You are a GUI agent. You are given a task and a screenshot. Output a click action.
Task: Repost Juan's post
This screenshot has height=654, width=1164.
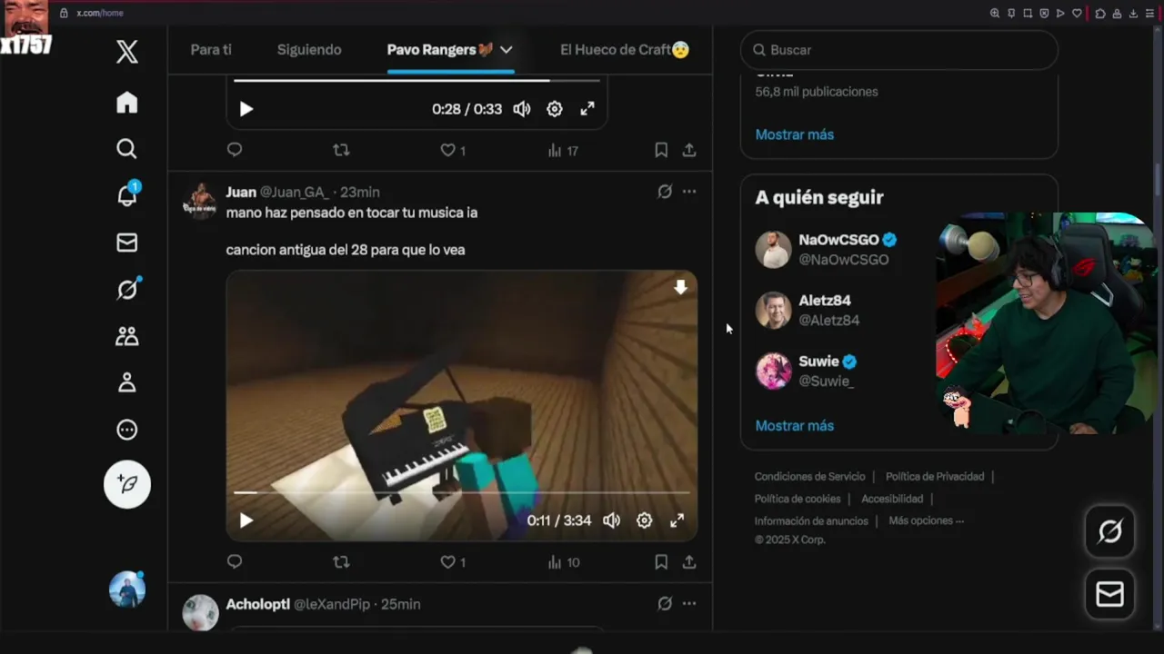[341, 562]
